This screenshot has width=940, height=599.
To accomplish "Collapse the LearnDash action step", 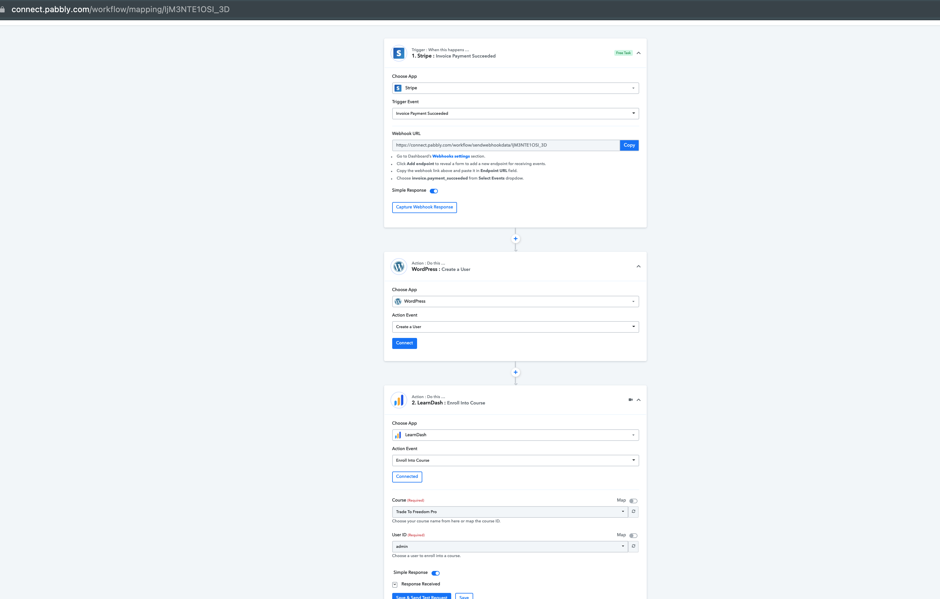I will point(639,400).
